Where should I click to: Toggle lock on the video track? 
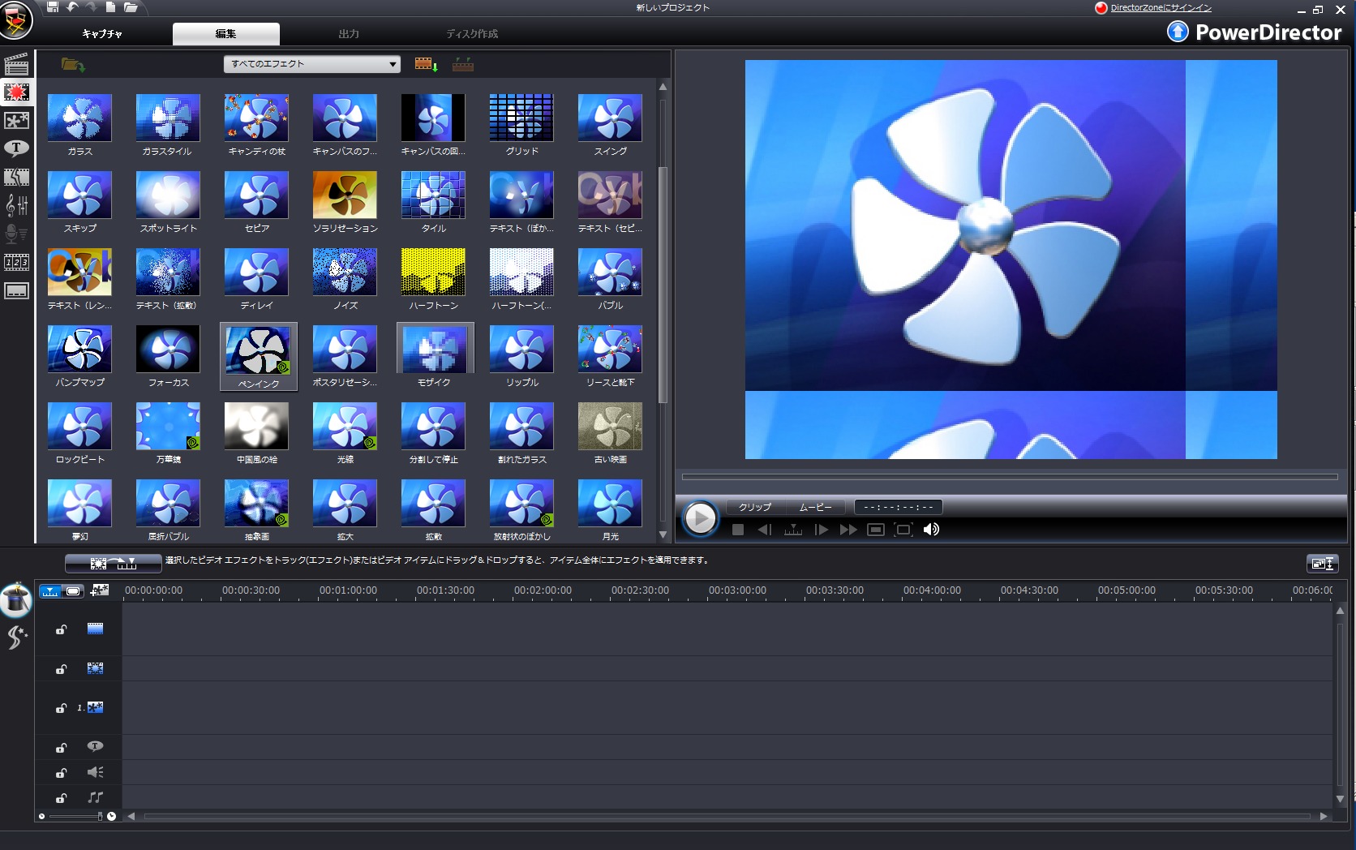tap(61, 629)
